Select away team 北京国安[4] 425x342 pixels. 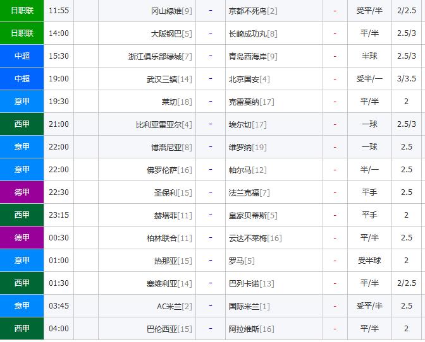point(249,79)
